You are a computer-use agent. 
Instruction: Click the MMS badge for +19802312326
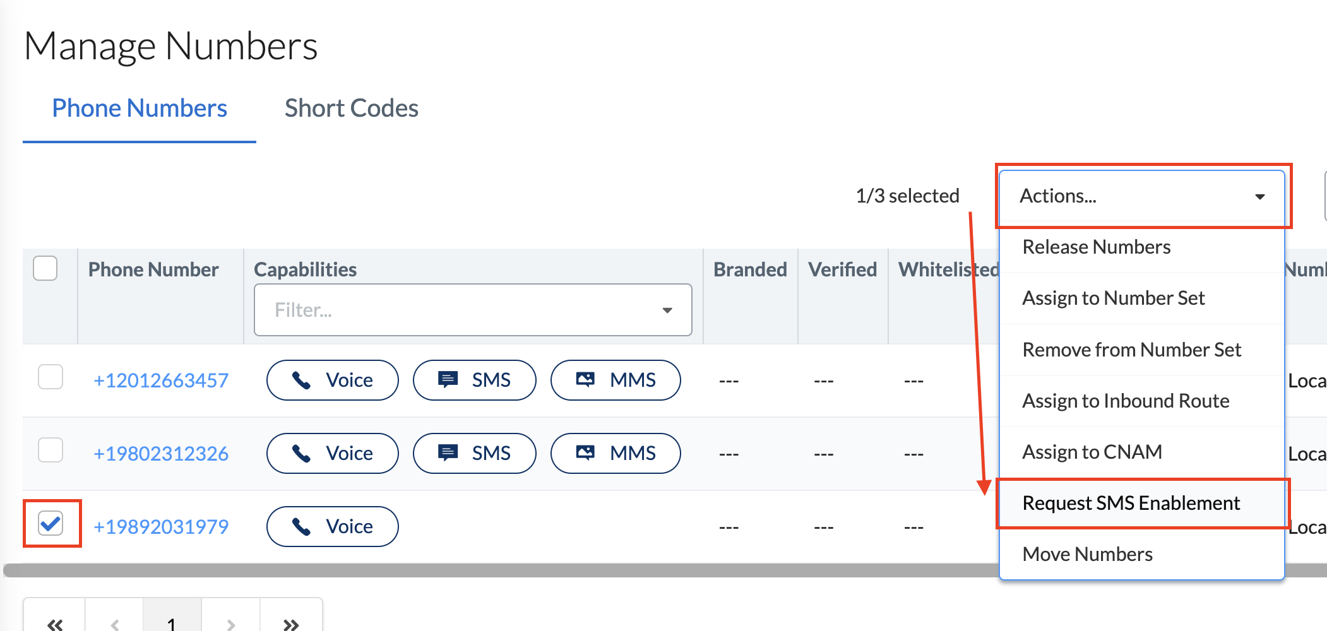[x=616, y=453]
